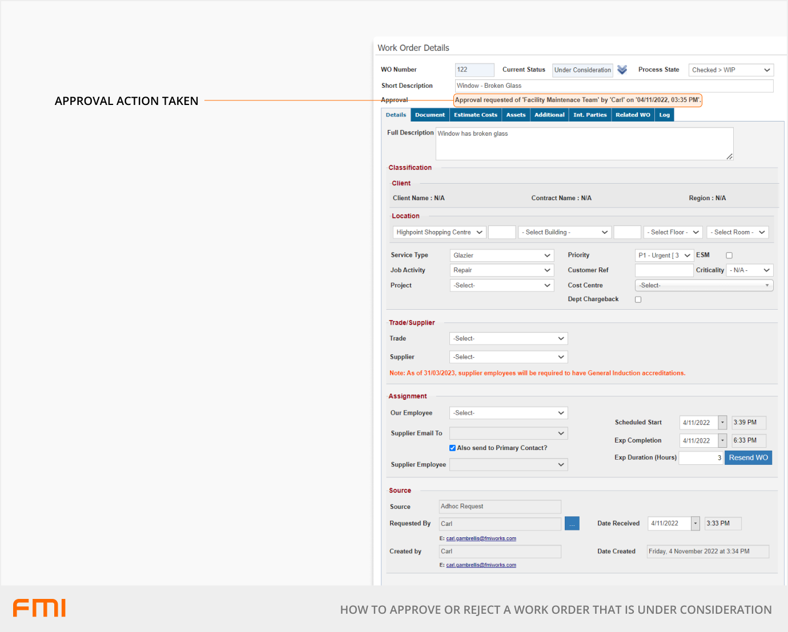The height and width of the screenshot is (632, 788).
Task: Click the status change double-chevron icon
Action: pyautogui.click(x=622, y=70)
